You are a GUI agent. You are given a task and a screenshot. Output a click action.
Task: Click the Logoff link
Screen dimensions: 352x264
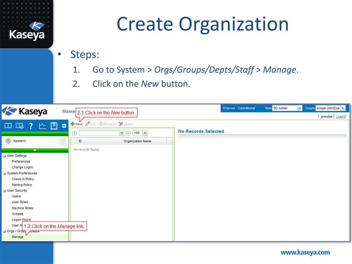341,117
